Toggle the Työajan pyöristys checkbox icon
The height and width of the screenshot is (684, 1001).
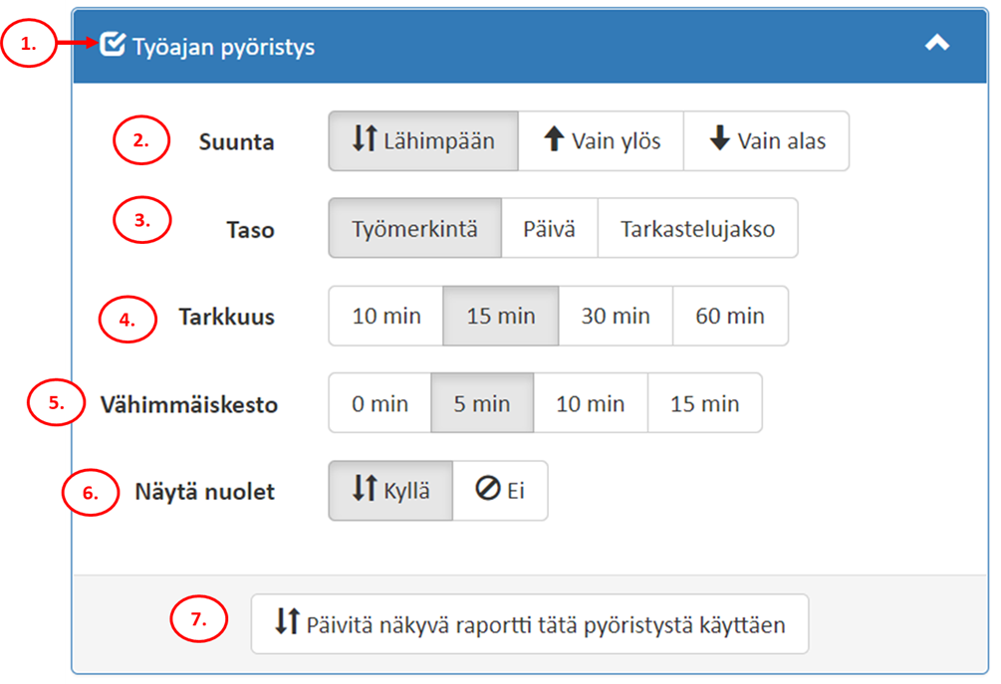click(114, 44)
